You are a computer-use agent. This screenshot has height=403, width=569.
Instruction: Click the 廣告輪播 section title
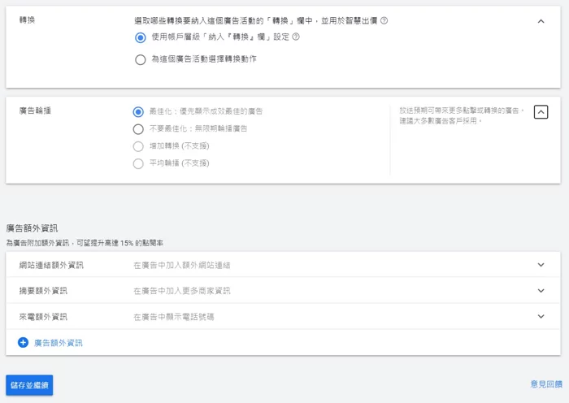[x=35, y=110]
